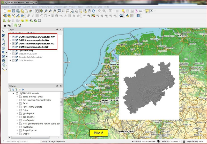Image resolution: width=207 pixels, height=144 pixels.
Task: Toggle the yellow map tips speech bubble icon
Action: tap(147, 11)
